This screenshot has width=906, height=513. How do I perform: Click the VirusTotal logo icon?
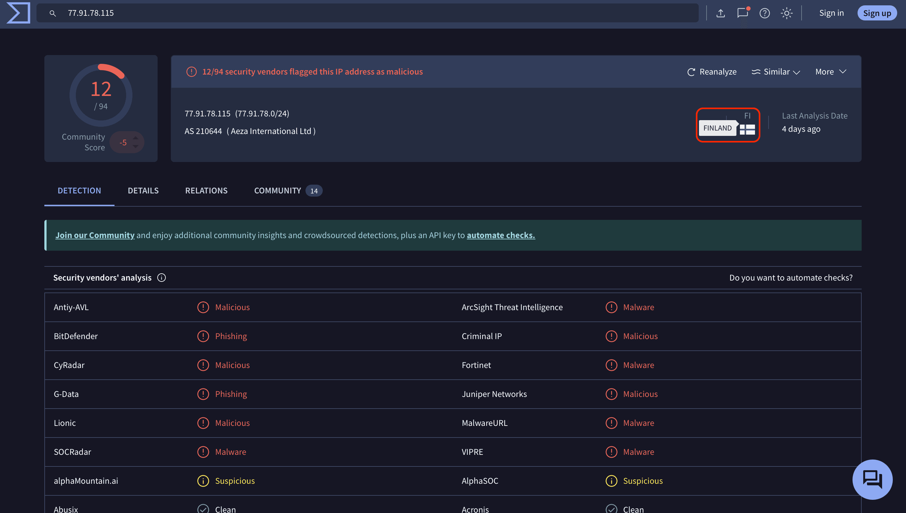(18, 13)
